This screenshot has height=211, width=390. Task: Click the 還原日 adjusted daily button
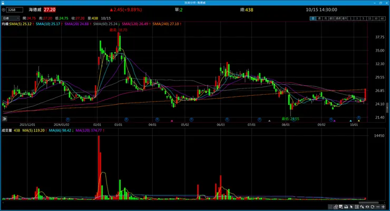[332, 18]
